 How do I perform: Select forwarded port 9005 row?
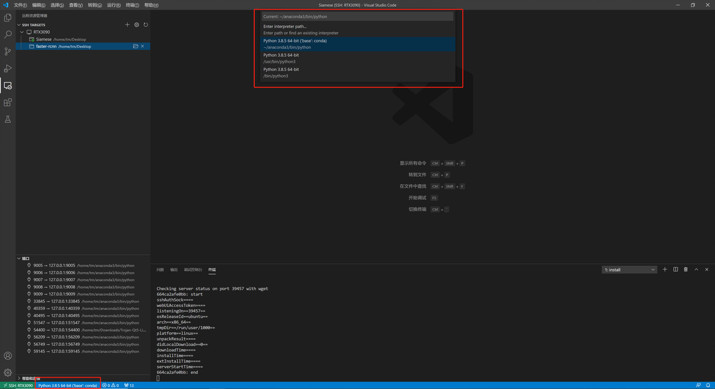(83, 266)
